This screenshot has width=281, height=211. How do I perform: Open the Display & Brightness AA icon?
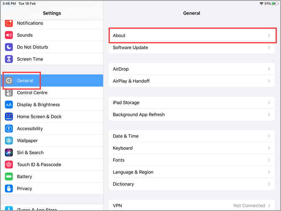click(9, 105)
